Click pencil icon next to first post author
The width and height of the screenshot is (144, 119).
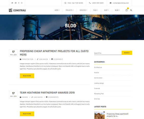point(38,59)
